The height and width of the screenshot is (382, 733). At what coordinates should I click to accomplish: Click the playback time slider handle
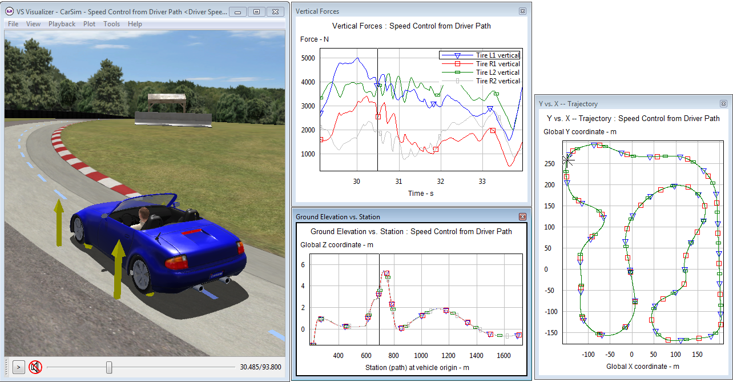(x=109, y=367)
